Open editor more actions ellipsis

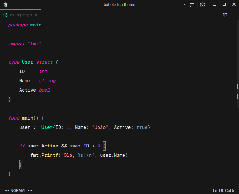[233, 15]
